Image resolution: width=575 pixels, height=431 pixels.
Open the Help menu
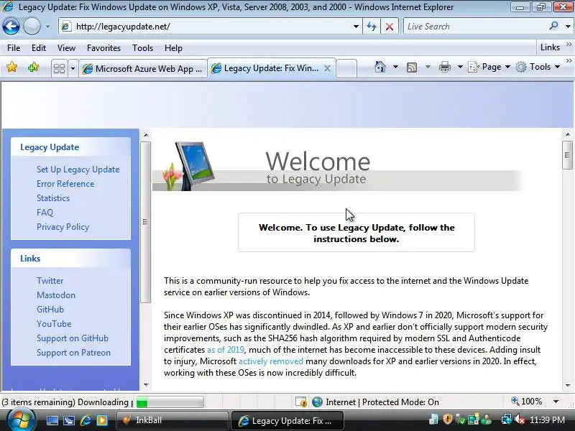pos(173,48)
